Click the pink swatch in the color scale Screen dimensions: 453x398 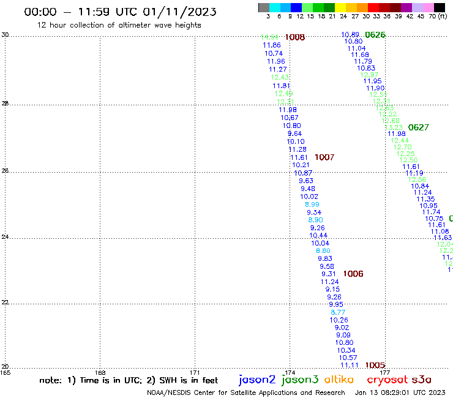tap(429, 7)
